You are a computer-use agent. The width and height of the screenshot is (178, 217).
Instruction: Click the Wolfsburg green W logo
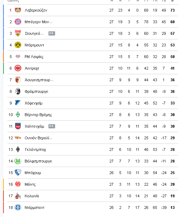pos(18,161)
